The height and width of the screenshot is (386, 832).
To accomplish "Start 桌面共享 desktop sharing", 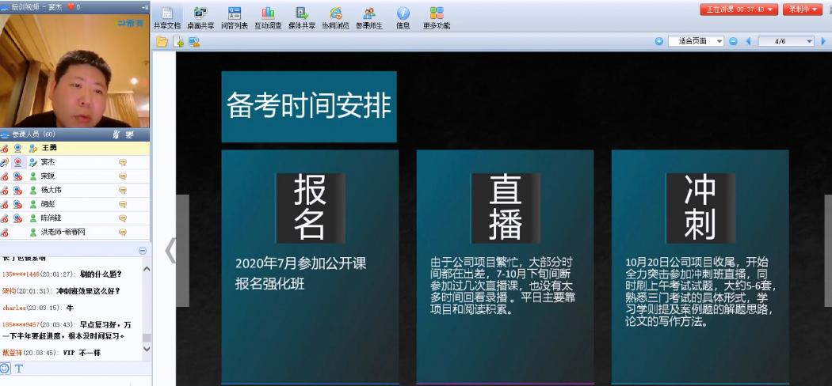I will point(200,17).
